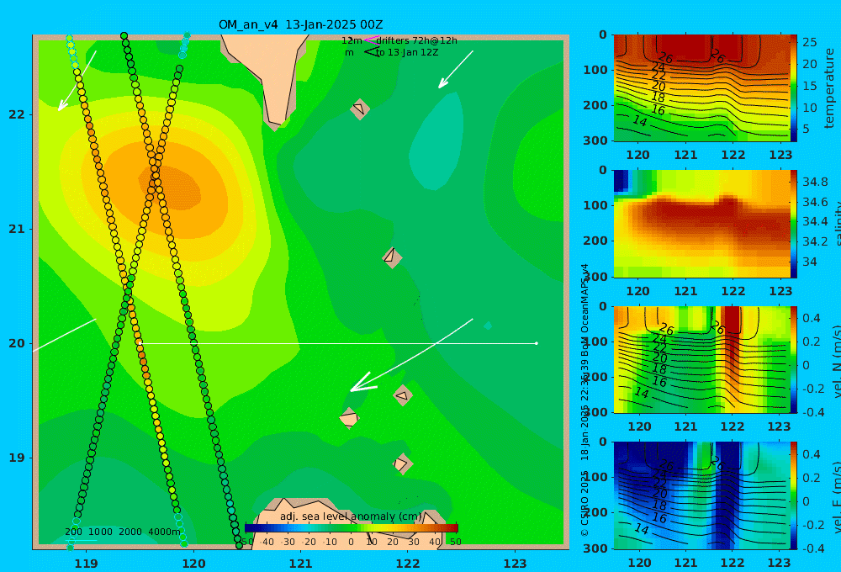
Task: Click the '© CSIRO 2025' copyright text
Action: pos(584,503)
